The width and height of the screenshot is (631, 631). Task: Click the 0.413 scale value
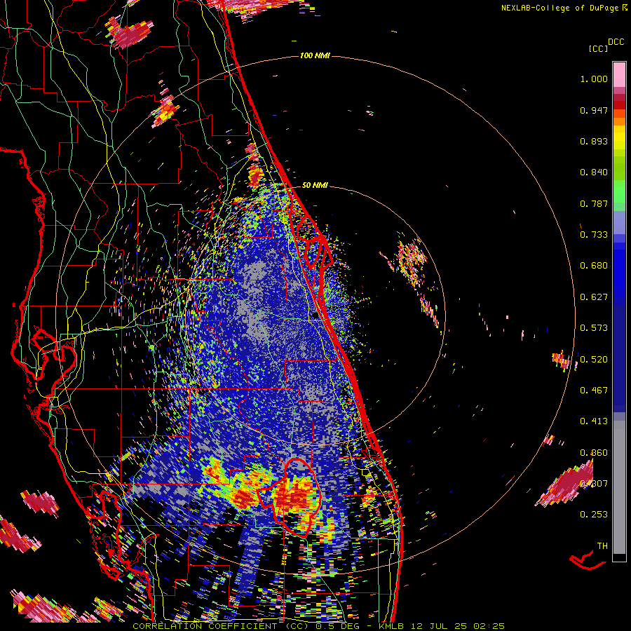tap(594, 421)
